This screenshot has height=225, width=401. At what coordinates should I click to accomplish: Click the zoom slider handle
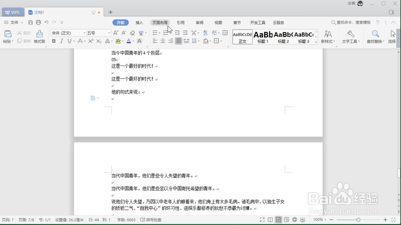(x=358, y=220)
